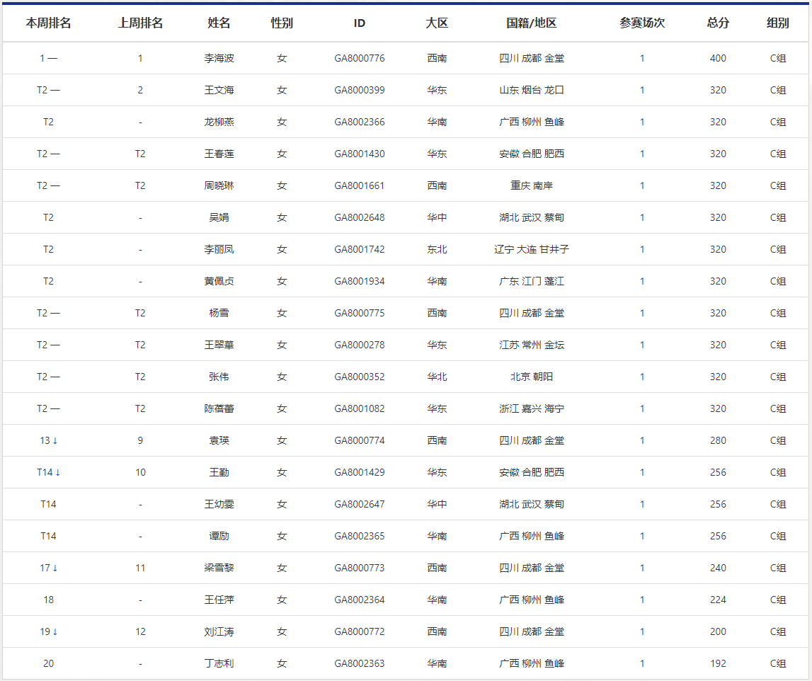Click the 参赛场次 column header
Image resolution: width=812 pixels, height=681 pixels.
click(x=642, y=23)
